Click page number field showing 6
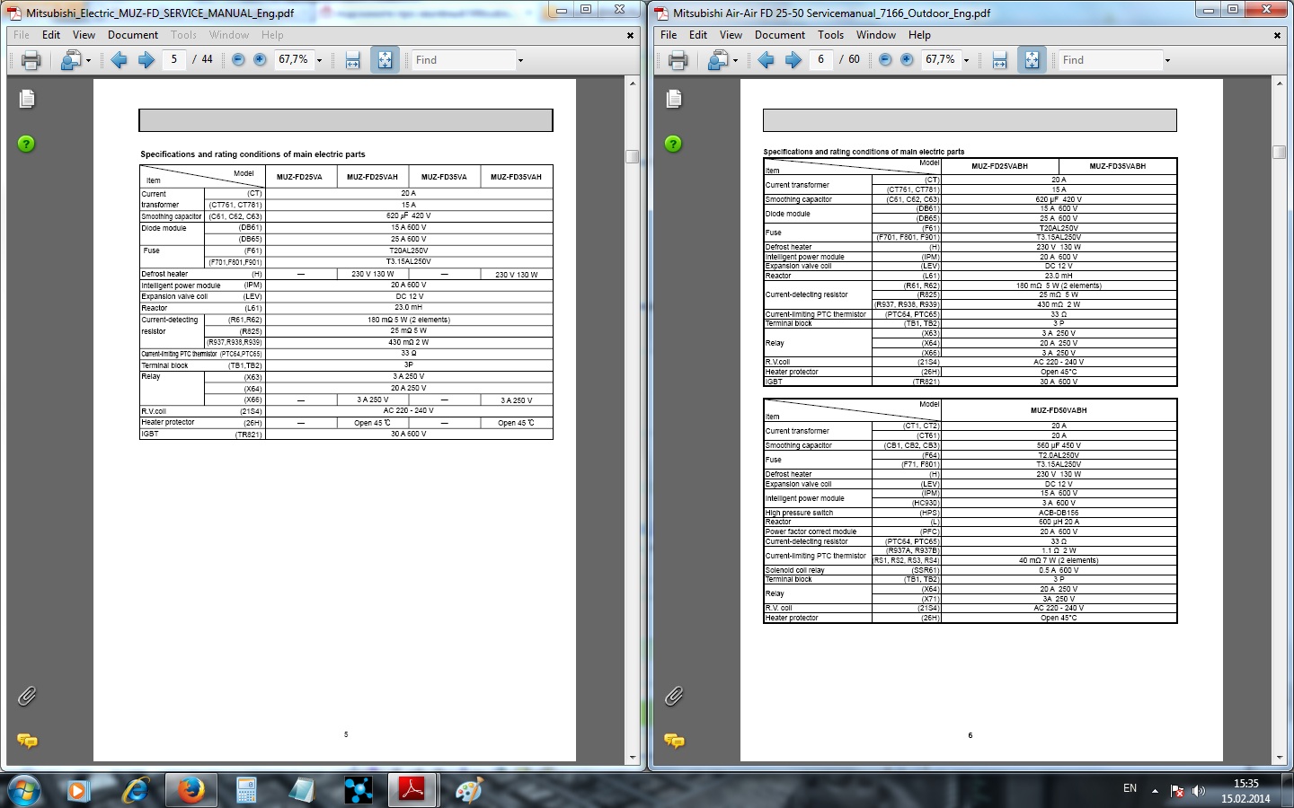This screenshot has width=1294, height=808. 821,59
